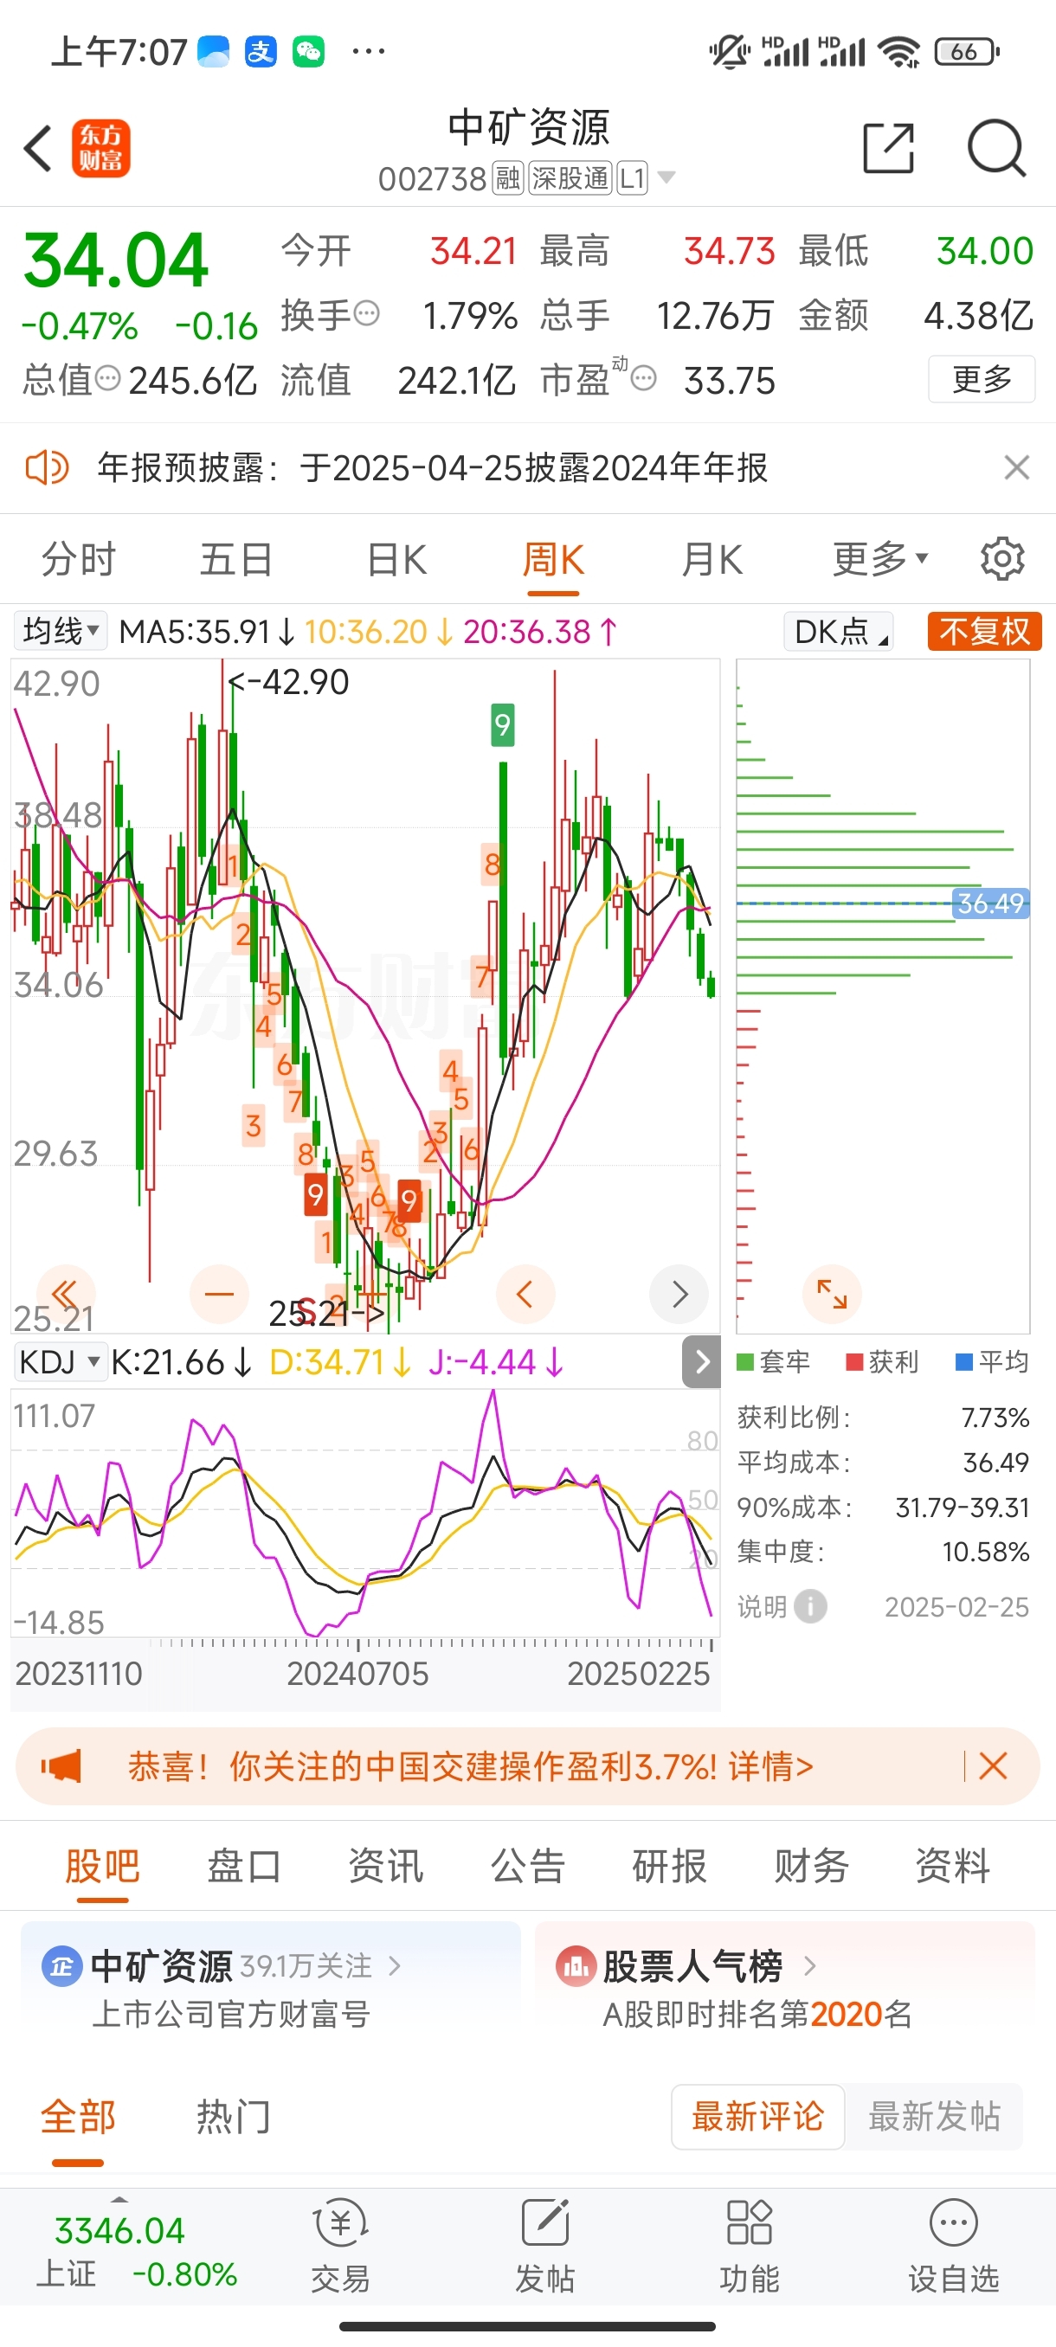The width and height of the screenshot is (1056, 2347).
Task: Switch comments to 最新评论
Action: (757, 2117)
